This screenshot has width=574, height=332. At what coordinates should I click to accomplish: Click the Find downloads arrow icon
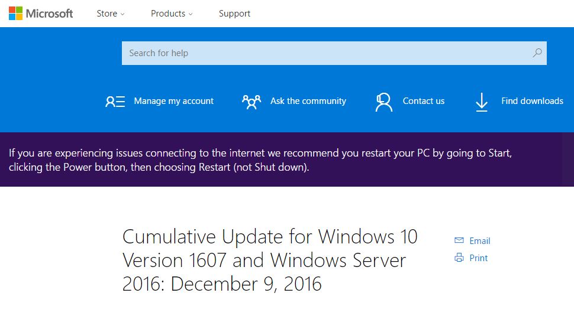click(482, 102)
